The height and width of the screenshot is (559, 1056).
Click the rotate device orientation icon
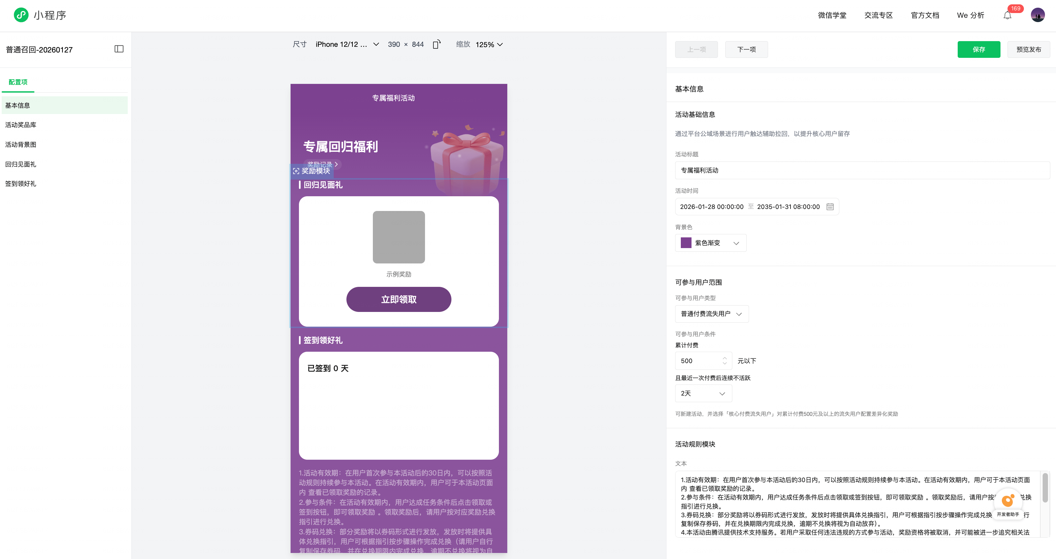437,44
